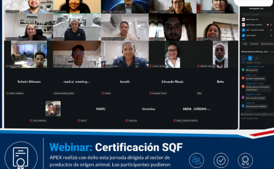The image size is (274, 169).
Task: Click the Invitar button
Action: [245, 44]
